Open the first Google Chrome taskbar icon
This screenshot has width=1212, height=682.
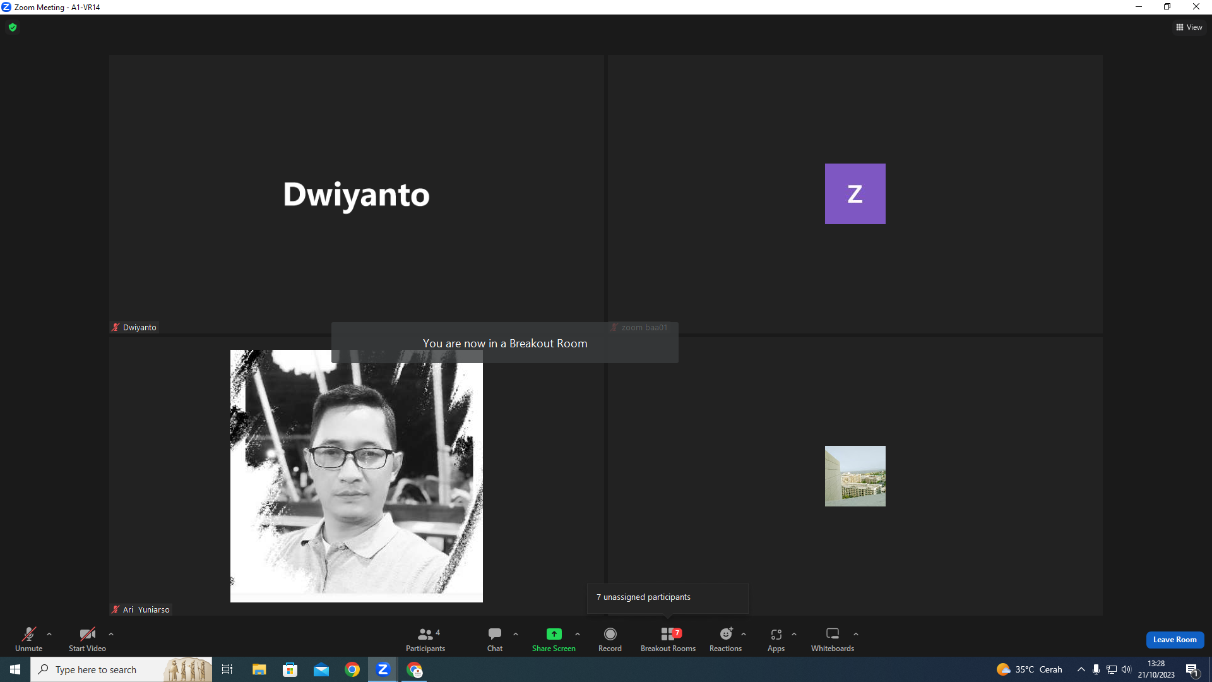click(352, 669)
